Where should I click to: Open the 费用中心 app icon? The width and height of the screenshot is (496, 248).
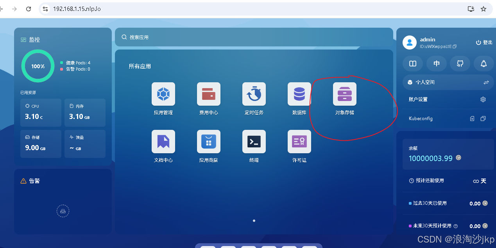pyautogui.click(x=209, y=94)
